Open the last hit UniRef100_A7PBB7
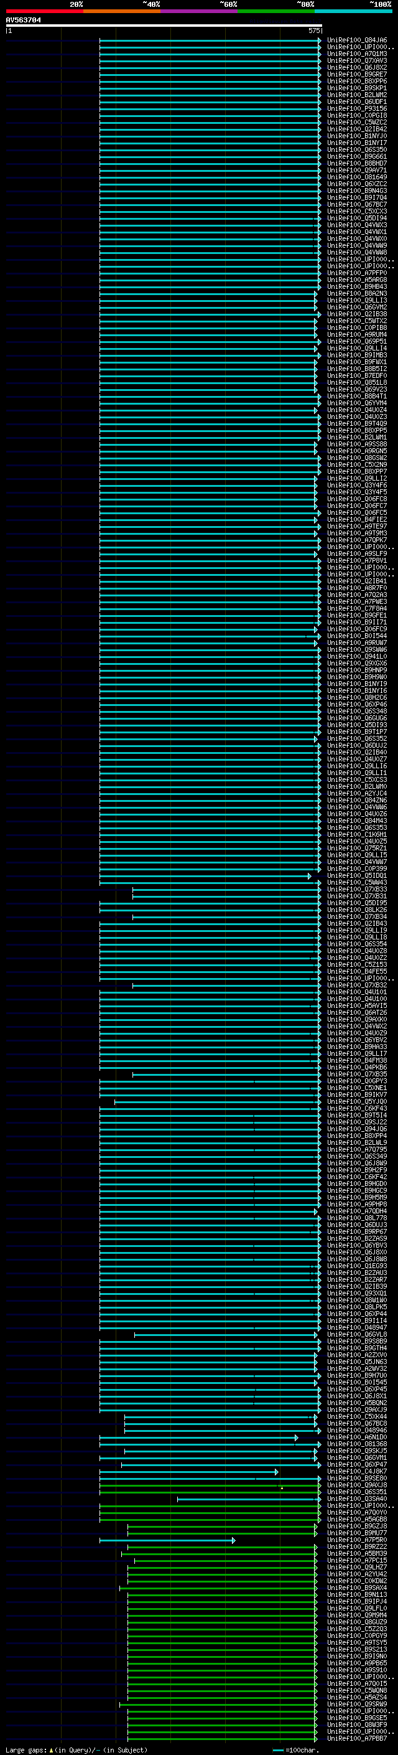398x1755 pixels. click(357, 1739)
